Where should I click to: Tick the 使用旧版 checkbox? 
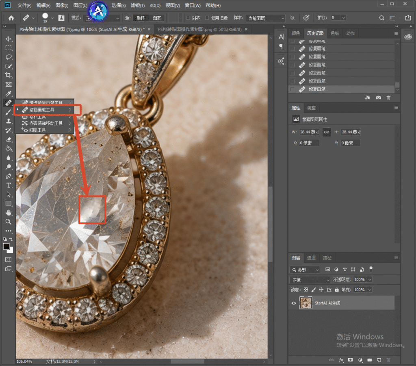207,18
